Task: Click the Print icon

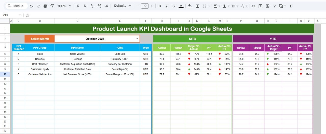Action: pos(45,6)
